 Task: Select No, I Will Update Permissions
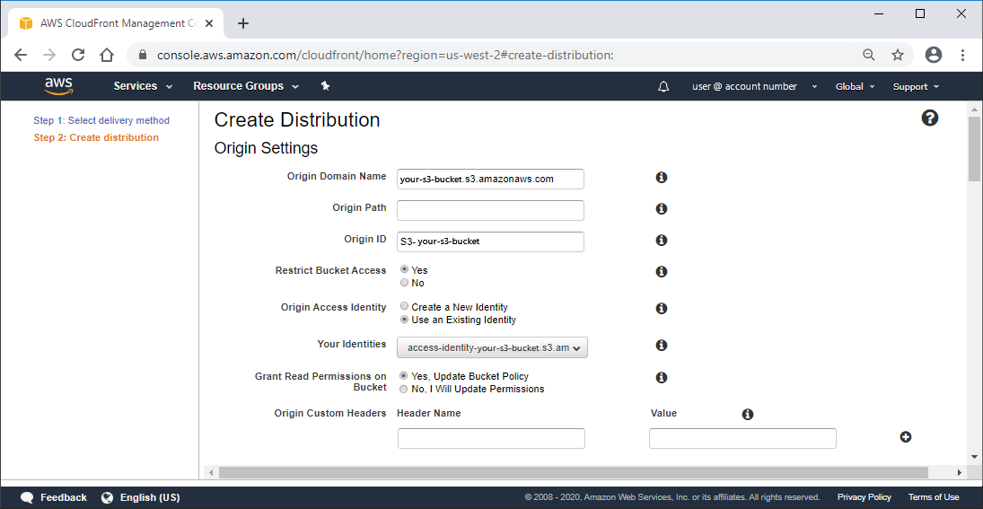click(x=404, y=389)
